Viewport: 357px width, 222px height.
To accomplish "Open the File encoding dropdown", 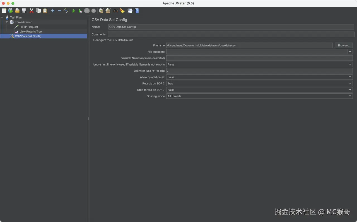I will click(x=350, y=52).
